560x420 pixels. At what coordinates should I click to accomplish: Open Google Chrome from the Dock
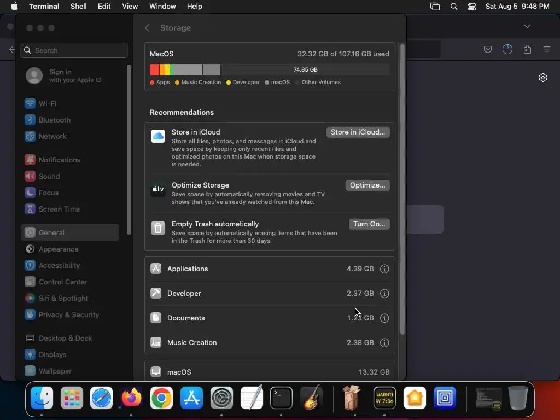(x=161, y=398)
